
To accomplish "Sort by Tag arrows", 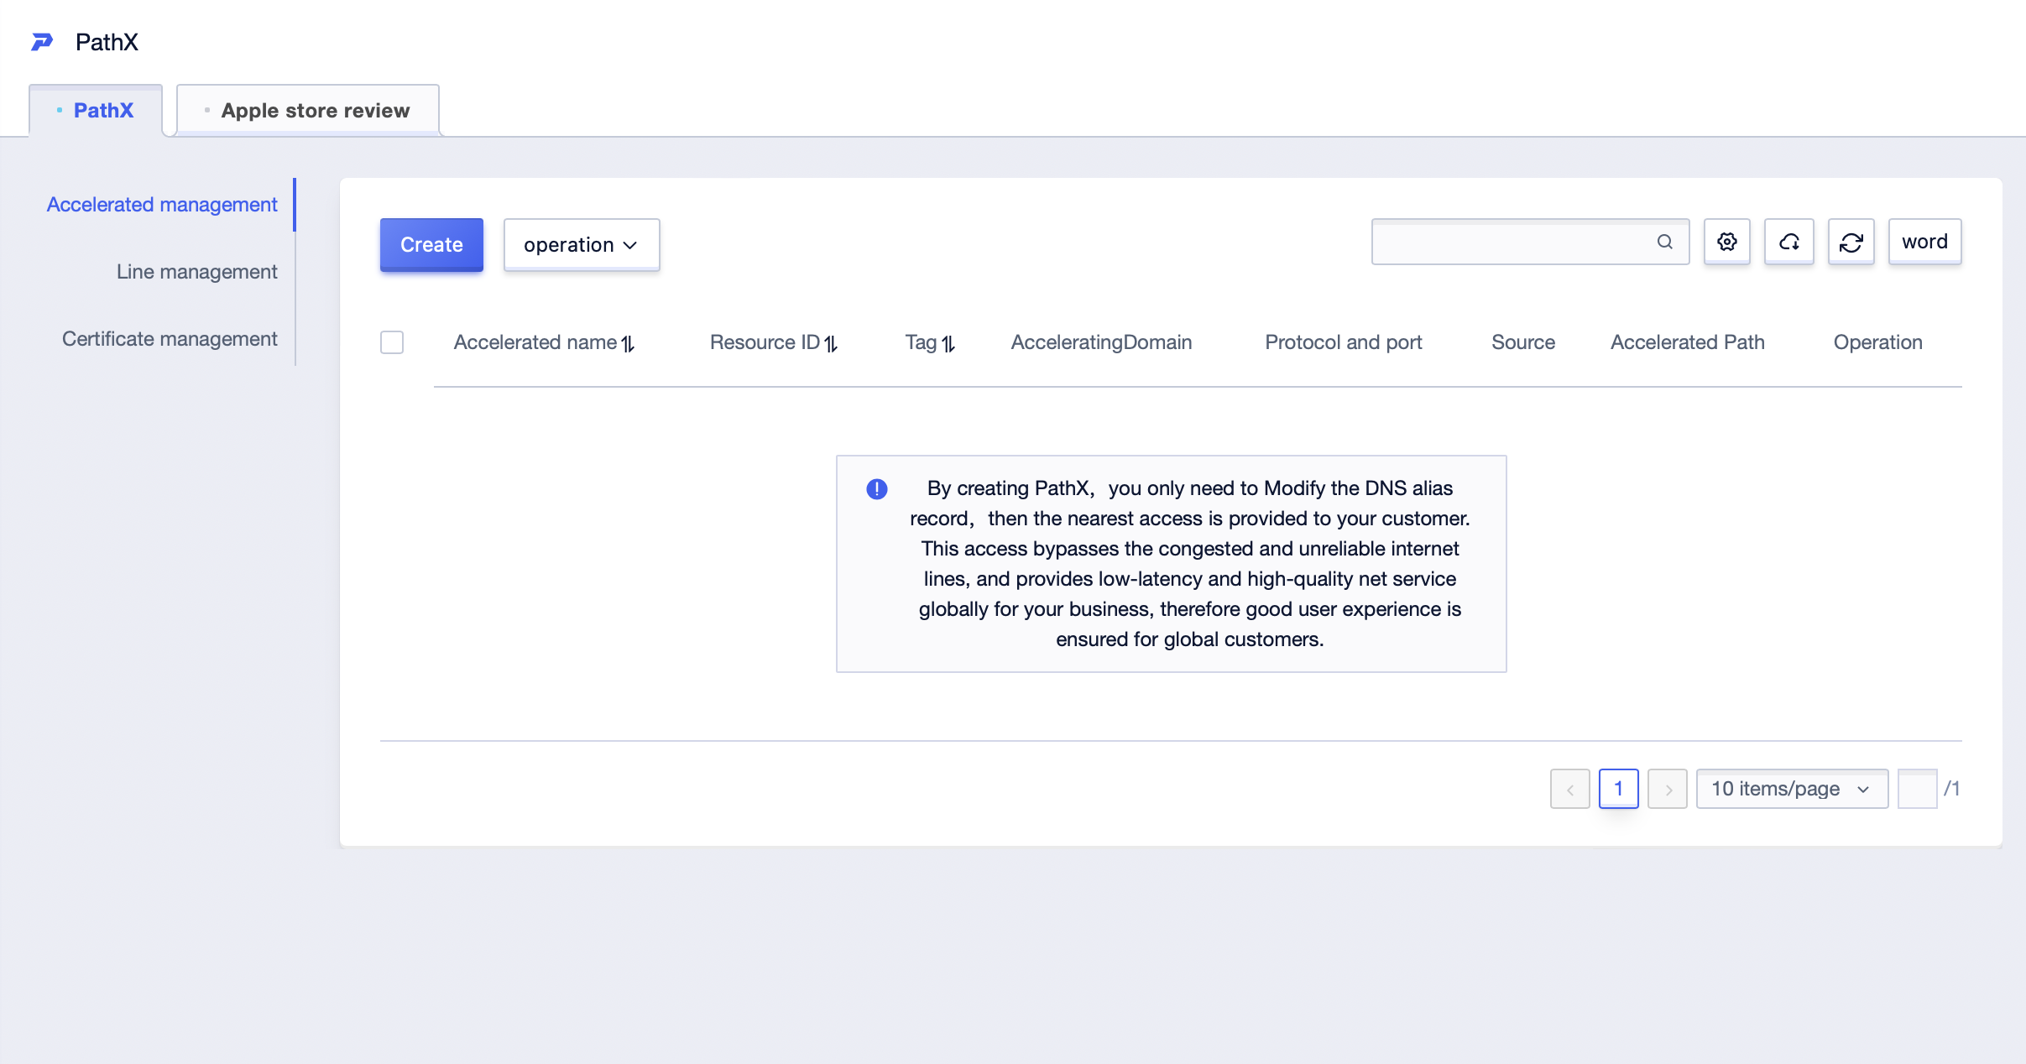I will coord(948,343).
